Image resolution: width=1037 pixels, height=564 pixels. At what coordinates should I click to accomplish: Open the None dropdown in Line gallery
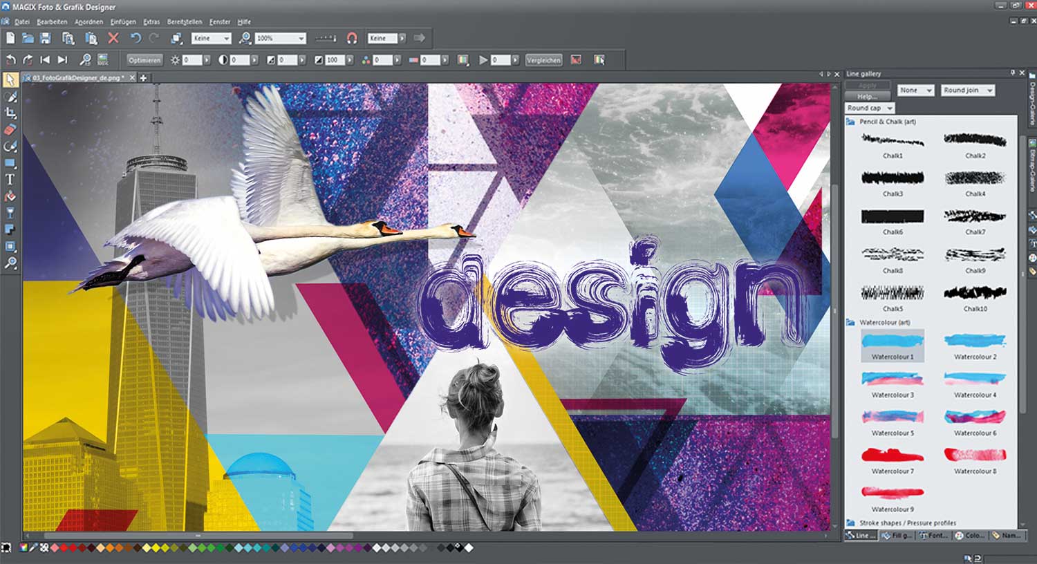[916, 91]
